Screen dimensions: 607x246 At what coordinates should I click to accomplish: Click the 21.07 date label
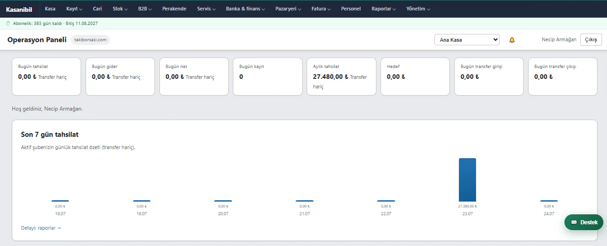[304, 213]
